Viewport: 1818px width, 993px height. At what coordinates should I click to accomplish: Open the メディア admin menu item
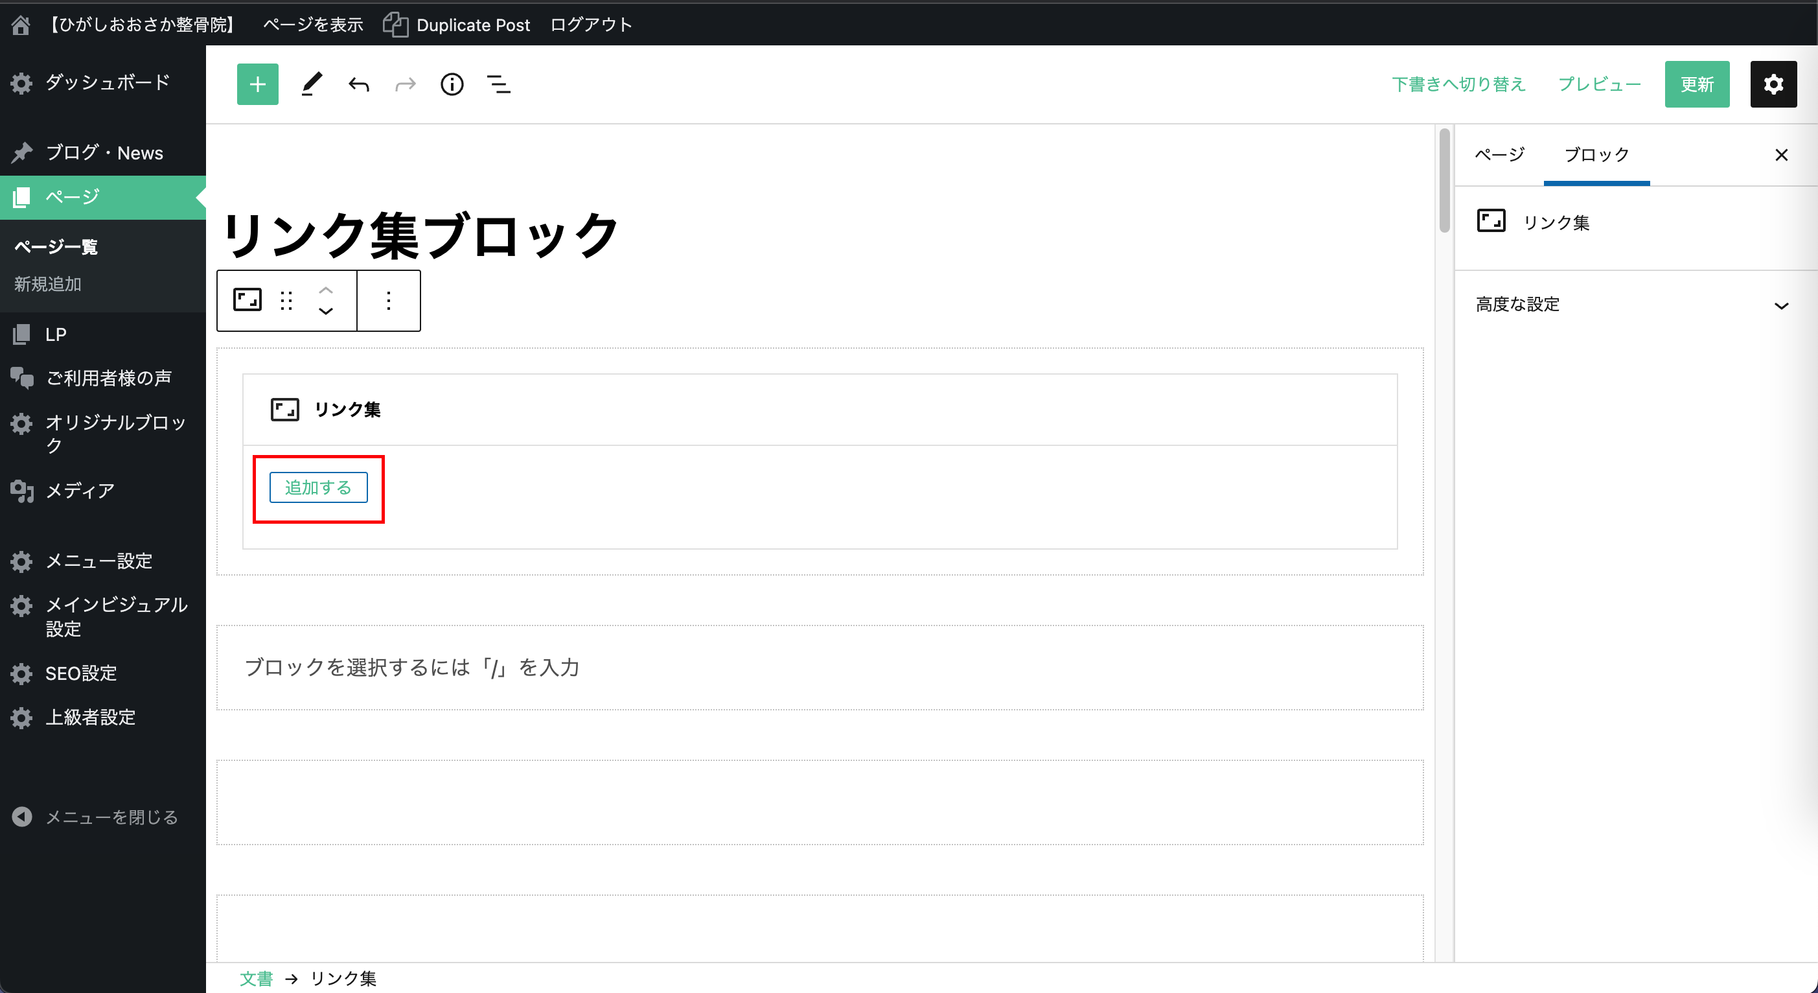[80, 490]
